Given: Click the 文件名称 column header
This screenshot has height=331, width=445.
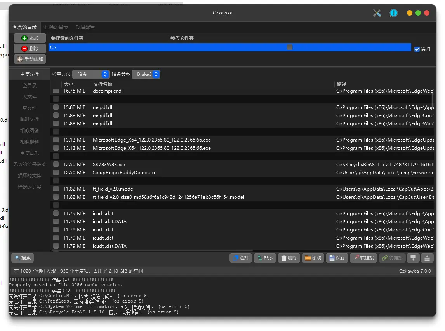Looking at the screenshot, I should click(x=103, y=84).
